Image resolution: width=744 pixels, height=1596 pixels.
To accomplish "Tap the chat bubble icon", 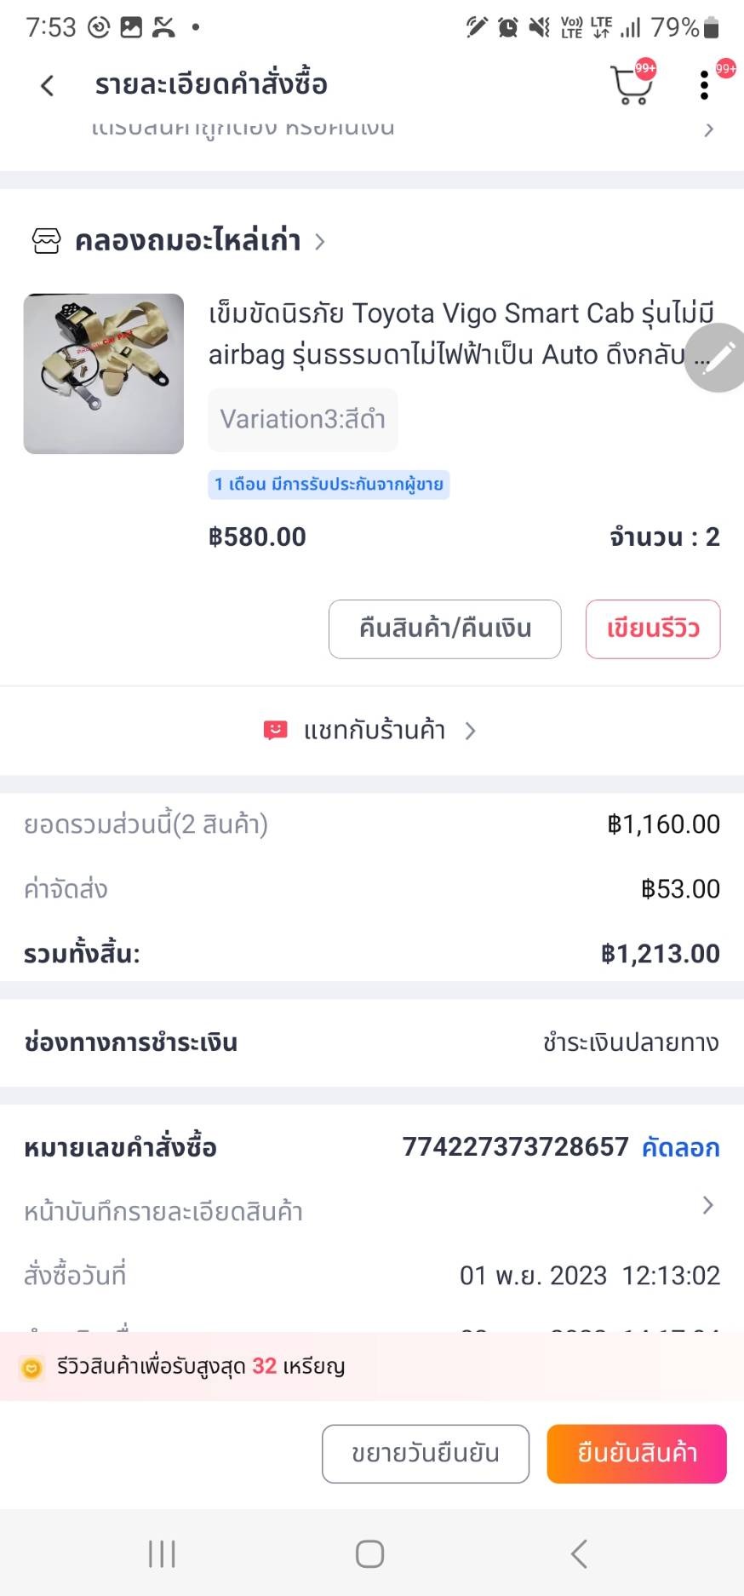I will pos(275,731).
